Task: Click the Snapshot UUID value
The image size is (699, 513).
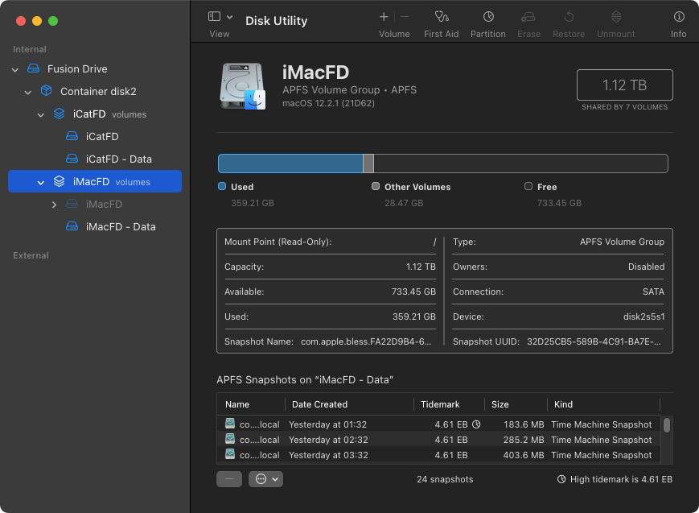Action: click(x=594, y=341)
